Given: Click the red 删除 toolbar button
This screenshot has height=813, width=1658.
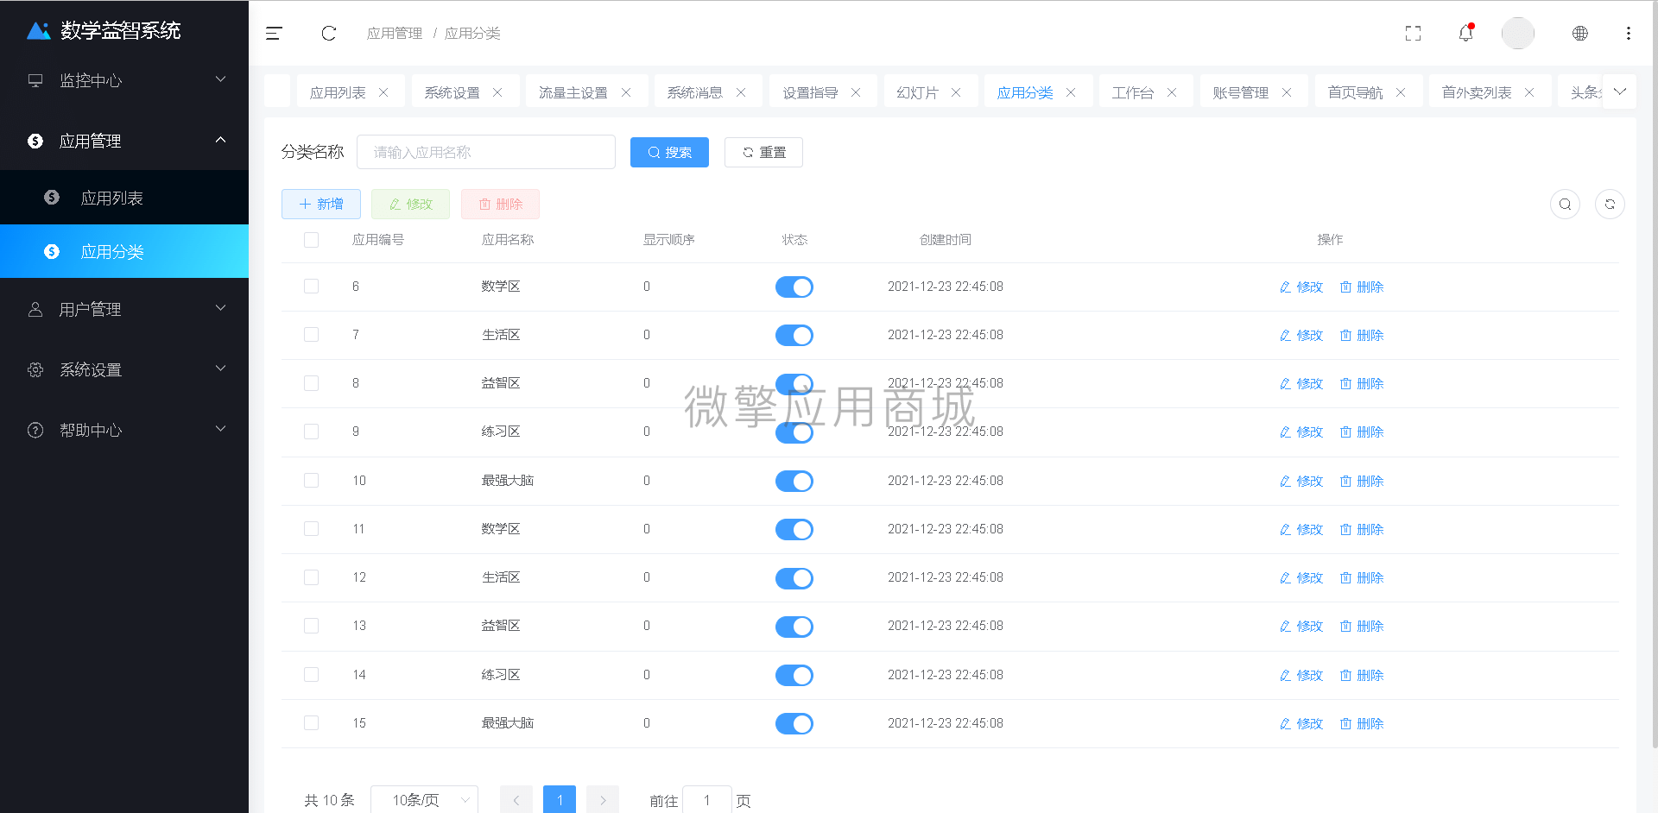Looking at the screenshot, I should (500, 204).
